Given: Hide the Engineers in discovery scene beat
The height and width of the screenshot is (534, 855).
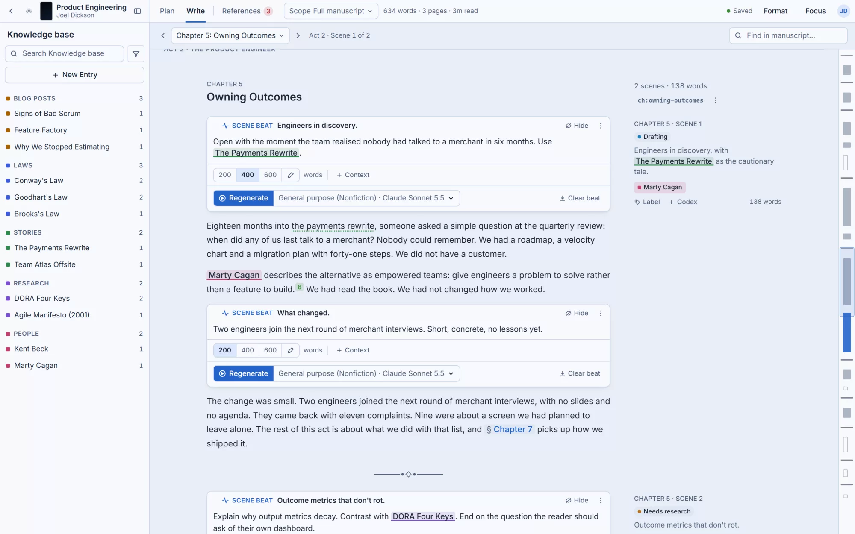Looking at the screenshot, I should (577, 126).
